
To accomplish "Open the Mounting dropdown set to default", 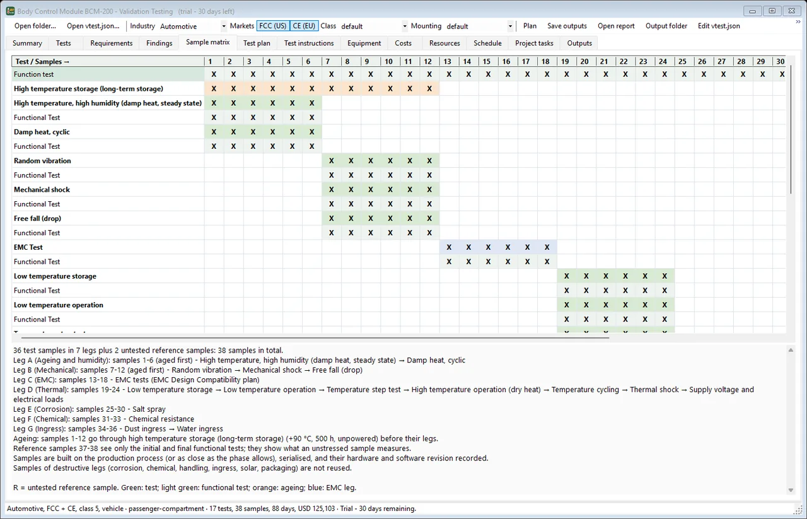I will (479, 26).
